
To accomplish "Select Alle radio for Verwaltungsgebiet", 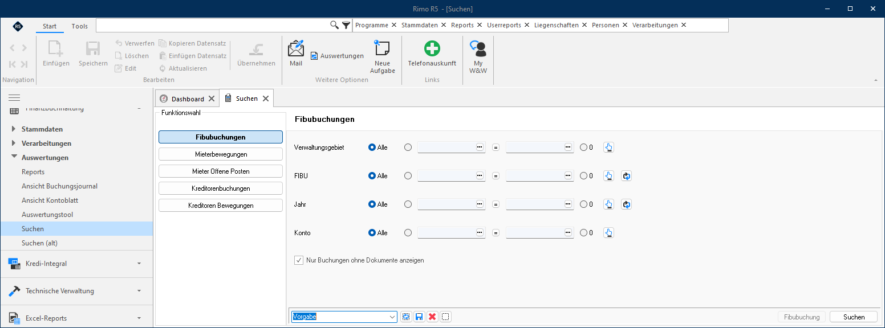I will point(372,147).
